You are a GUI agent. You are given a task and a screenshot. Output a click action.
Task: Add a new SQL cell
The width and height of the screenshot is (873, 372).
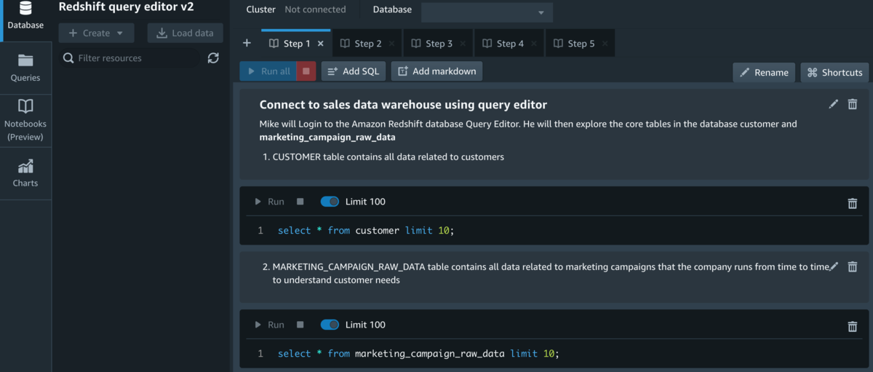353,71
